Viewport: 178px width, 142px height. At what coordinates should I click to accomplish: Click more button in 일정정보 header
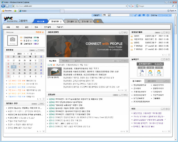(x=32, y=50)
